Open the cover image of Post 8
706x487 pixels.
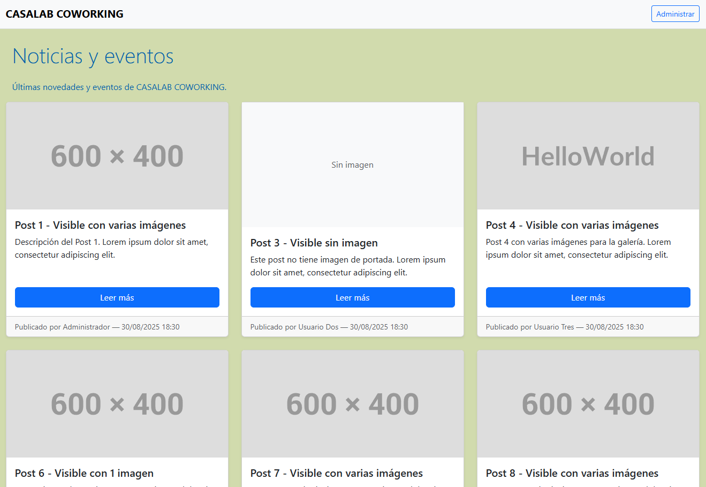pos(588,403)
